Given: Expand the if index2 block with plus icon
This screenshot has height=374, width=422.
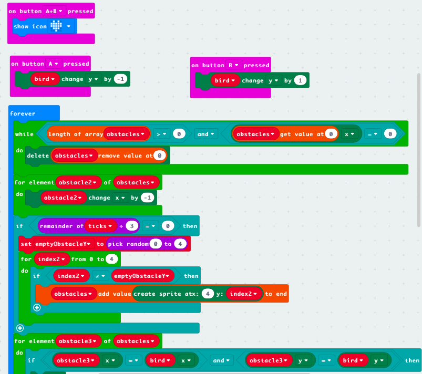Looking at the screenshot, I should pos(36,308).
